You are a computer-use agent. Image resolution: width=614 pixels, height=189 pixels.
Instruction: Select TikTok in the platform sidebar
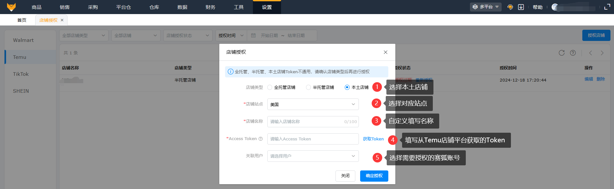(30, 74)
